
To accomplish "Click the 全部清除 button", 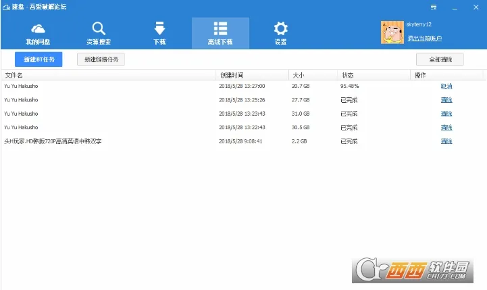I will point(440,59).
